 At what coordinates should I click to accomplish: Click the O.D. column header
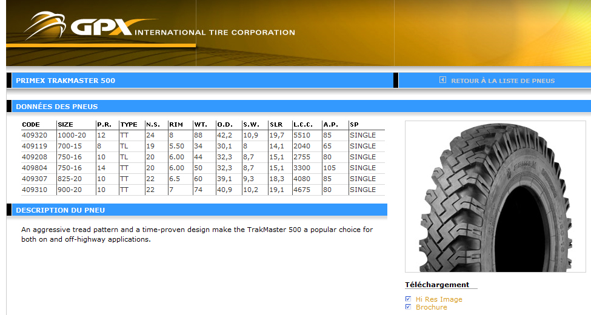[x=225, y=124]
